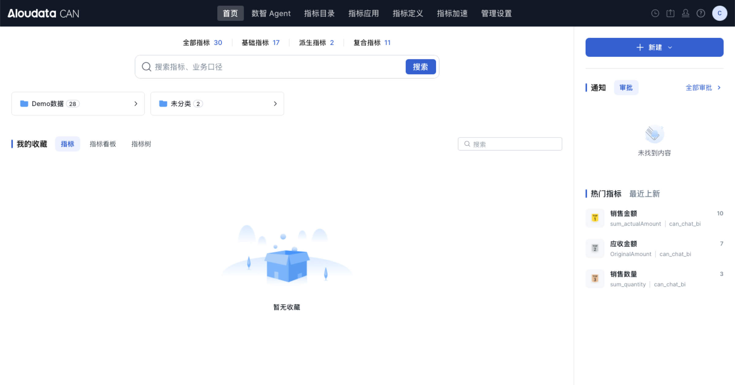The image size is (735, 385).
Task: Click the Demo数据 folder icon
Action: 24,104
